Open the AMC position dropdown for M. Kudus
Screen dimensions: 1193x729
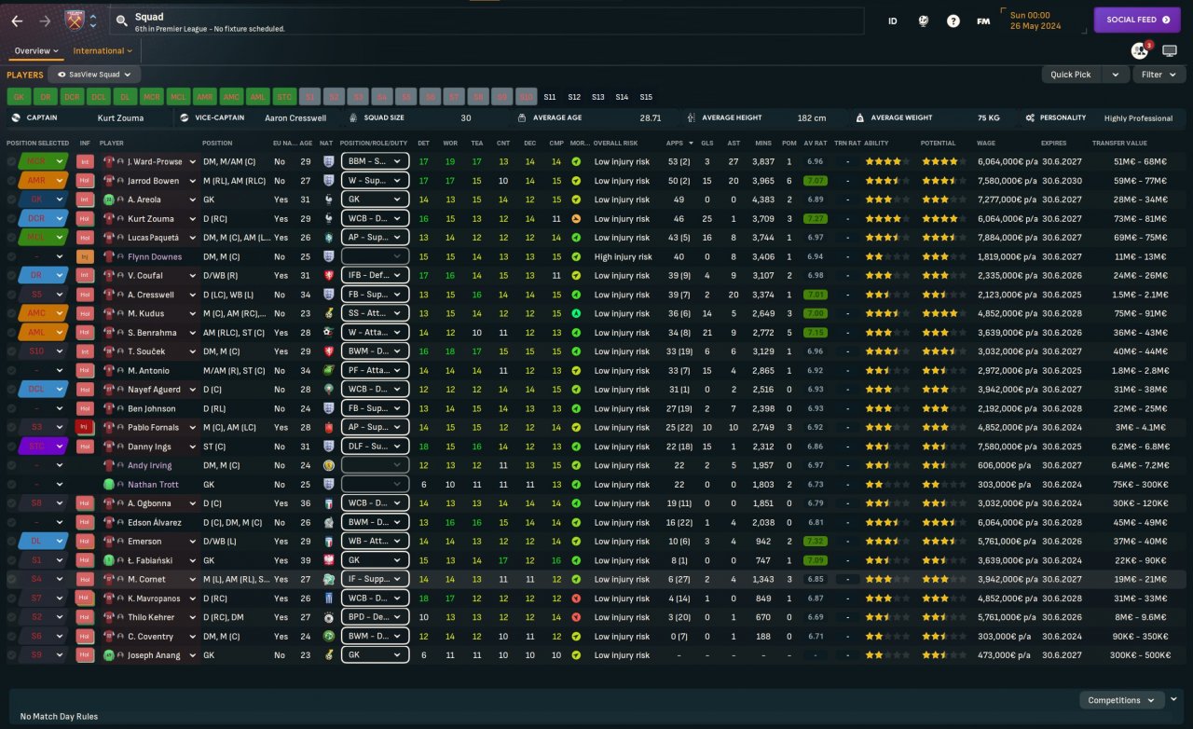tap(43, 313)
